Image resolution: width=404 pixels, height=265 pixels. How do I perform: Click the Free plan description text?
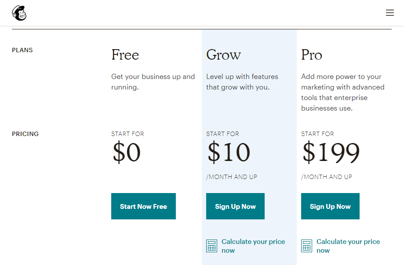tap(153, 82)
